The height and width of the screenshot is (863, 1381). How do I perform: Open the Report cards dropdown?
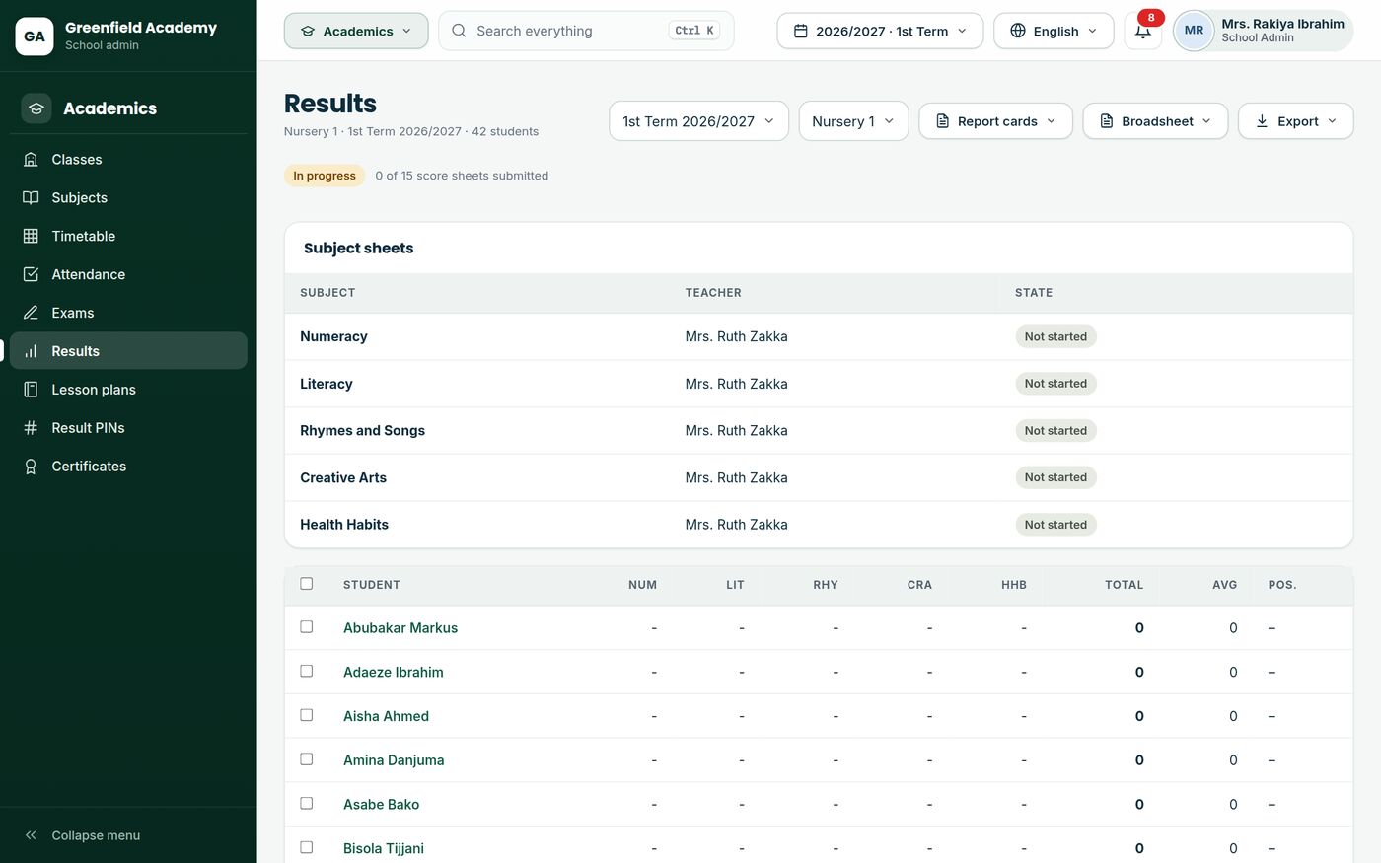click(x=995, y=121)
